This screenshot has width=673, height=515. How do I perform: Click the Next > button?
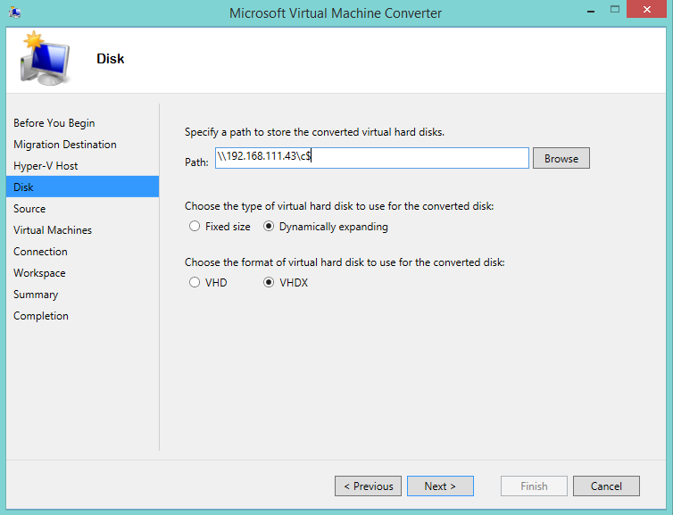440,486
